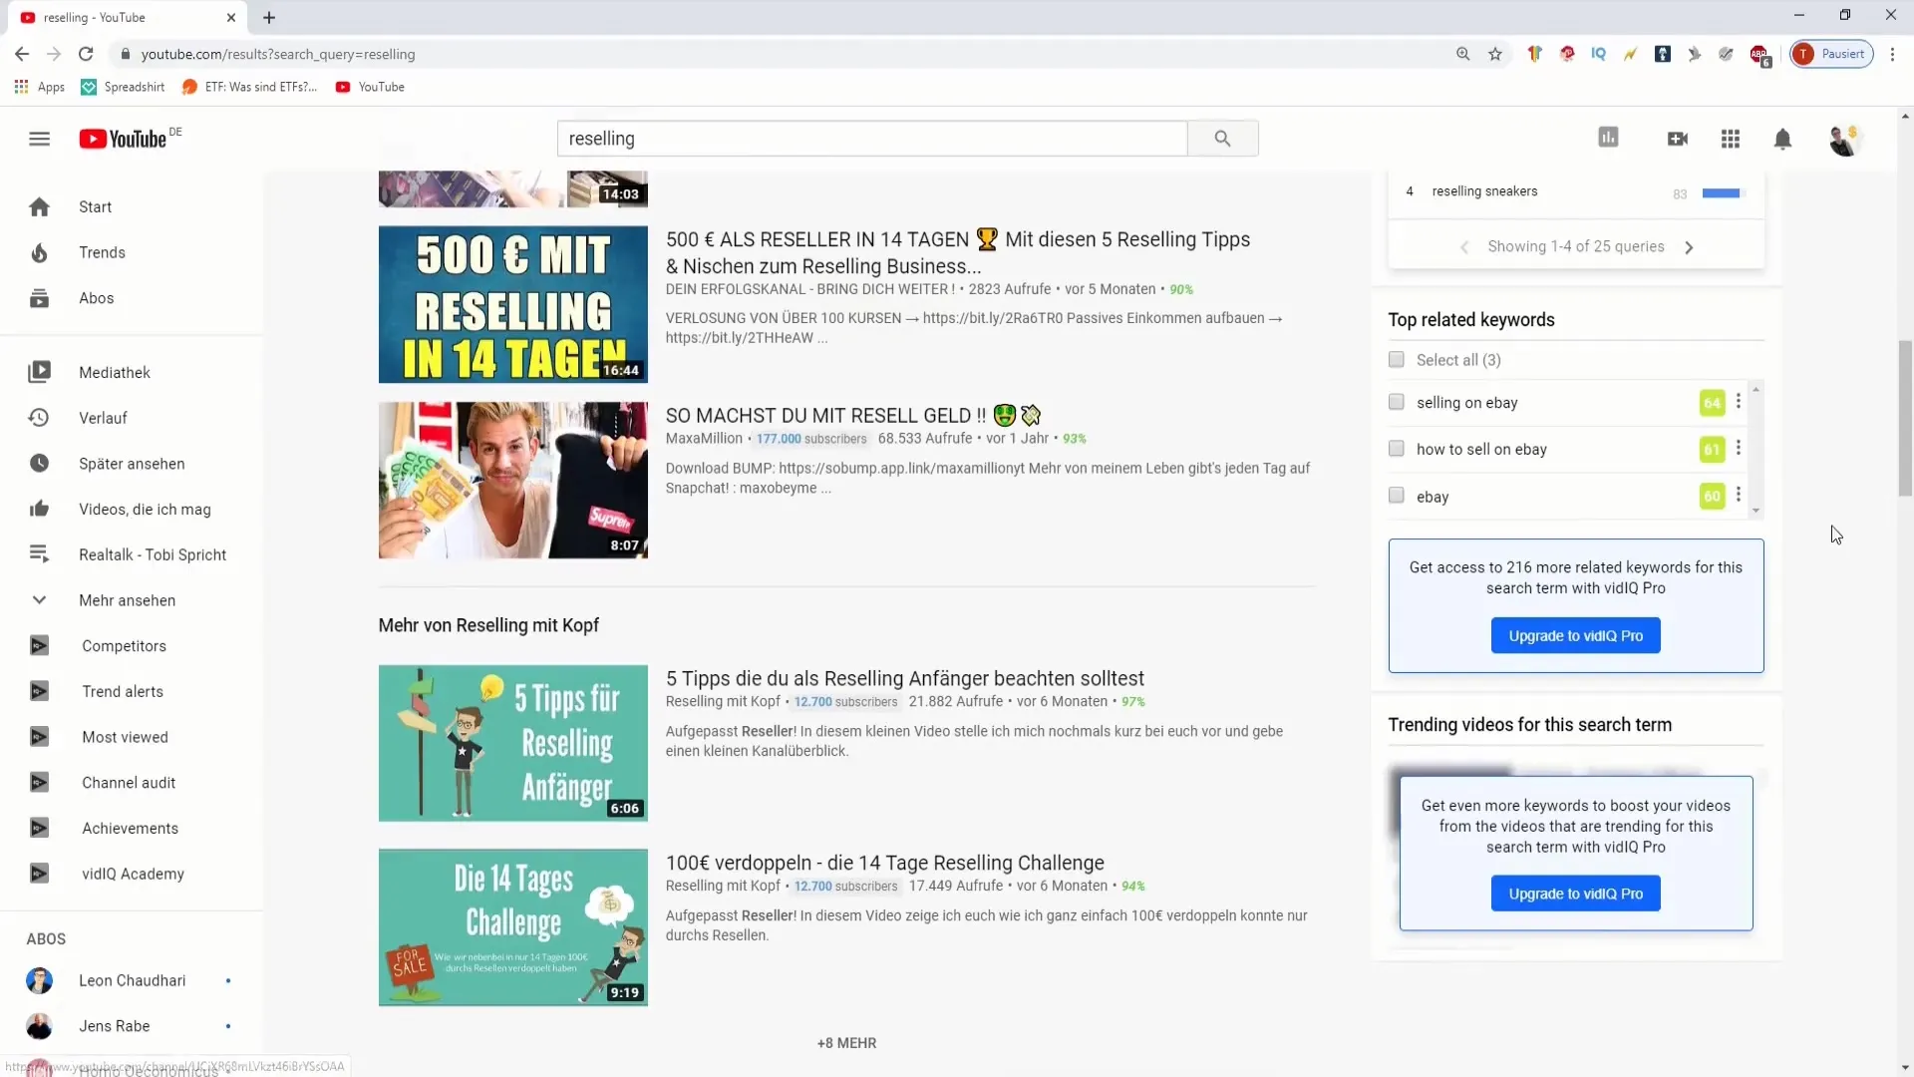1914x1077 pixels.
Task: Tick the how to sell on ebay checkbox
Action: pos(1396,449)
